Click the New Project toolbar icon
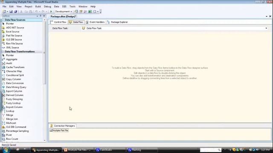The image size is (273, 153). [4, 11]
